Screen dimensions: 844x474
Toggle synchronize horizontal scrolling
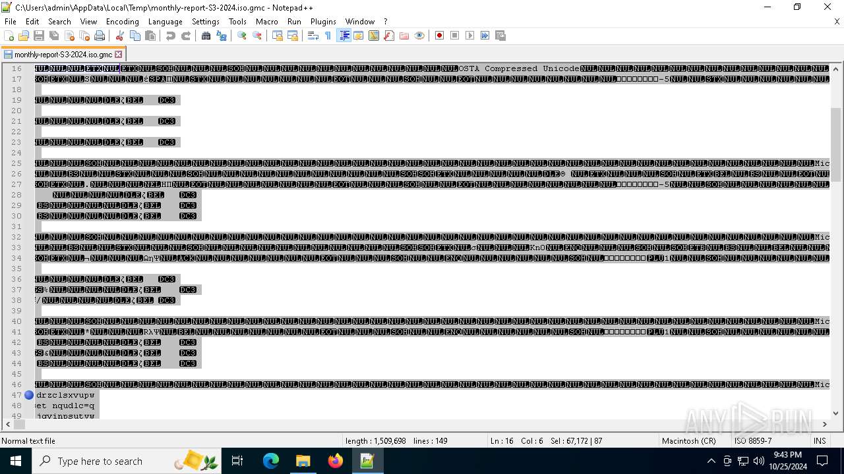point(293,36)
